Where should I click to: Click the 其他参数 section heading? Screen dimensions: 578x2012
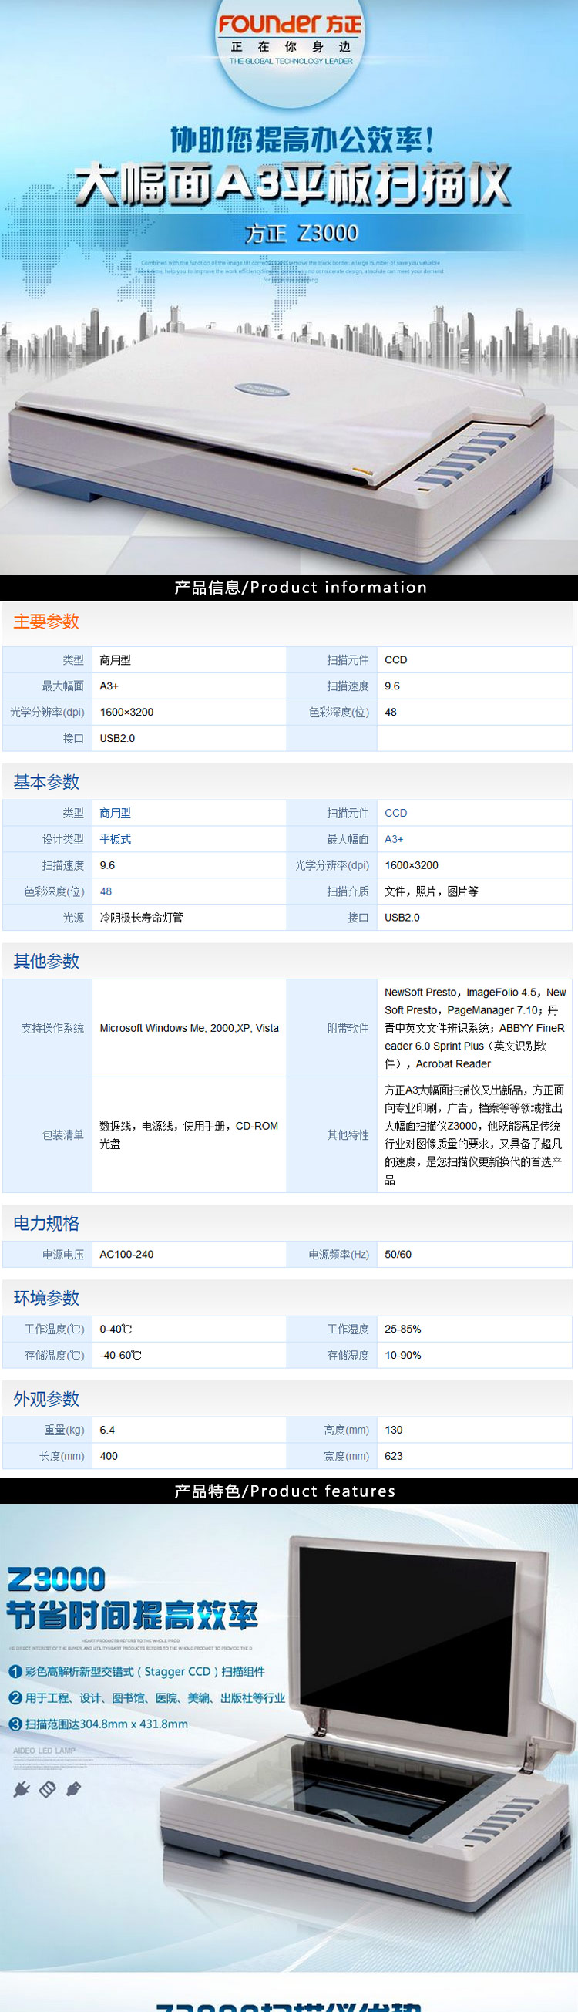[46, 962]
